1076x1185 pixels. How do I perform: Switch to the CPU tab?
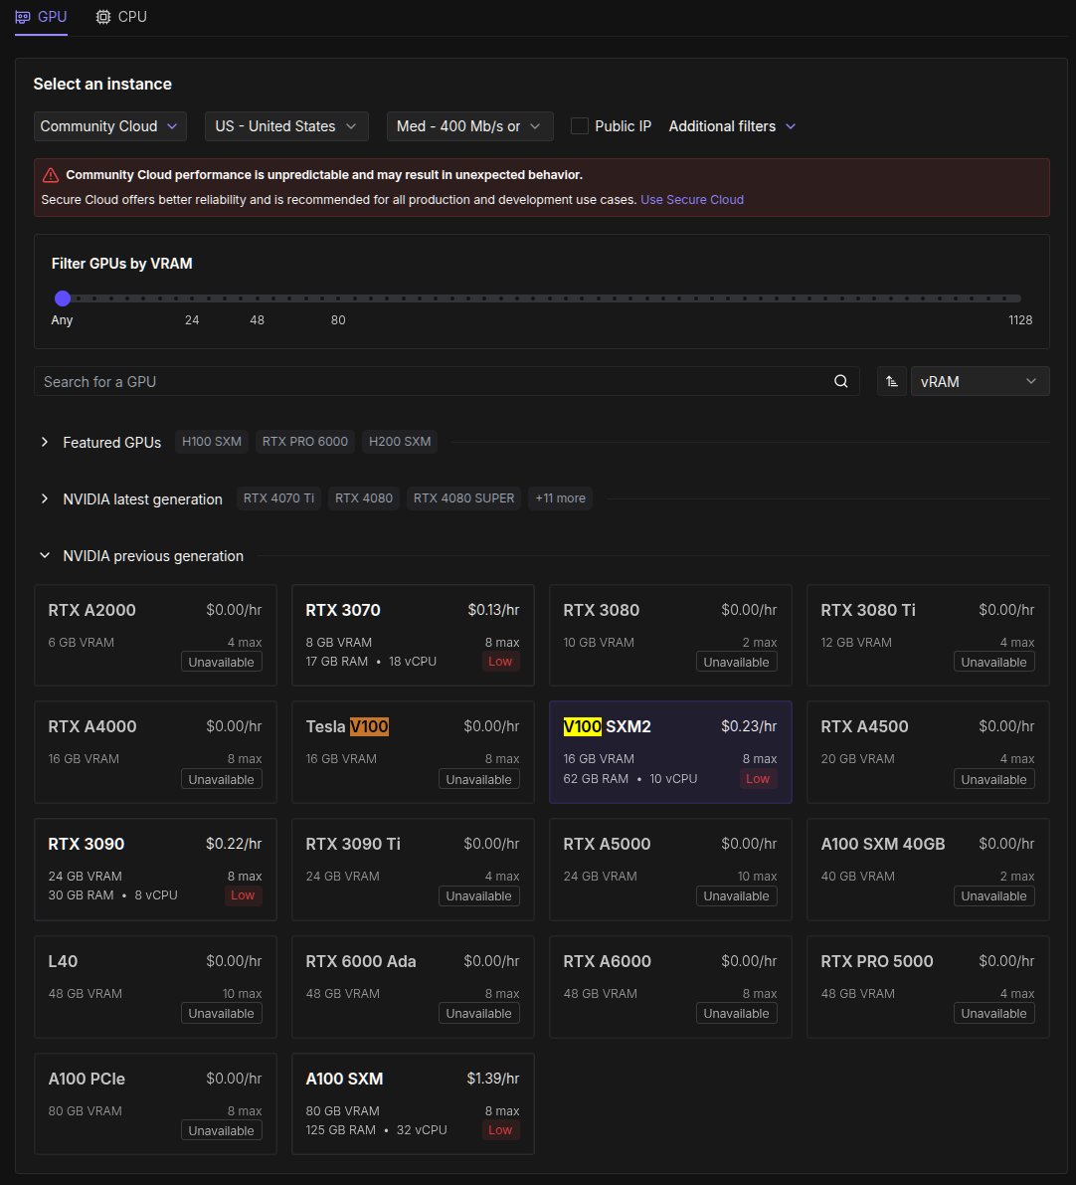(121, 17)
